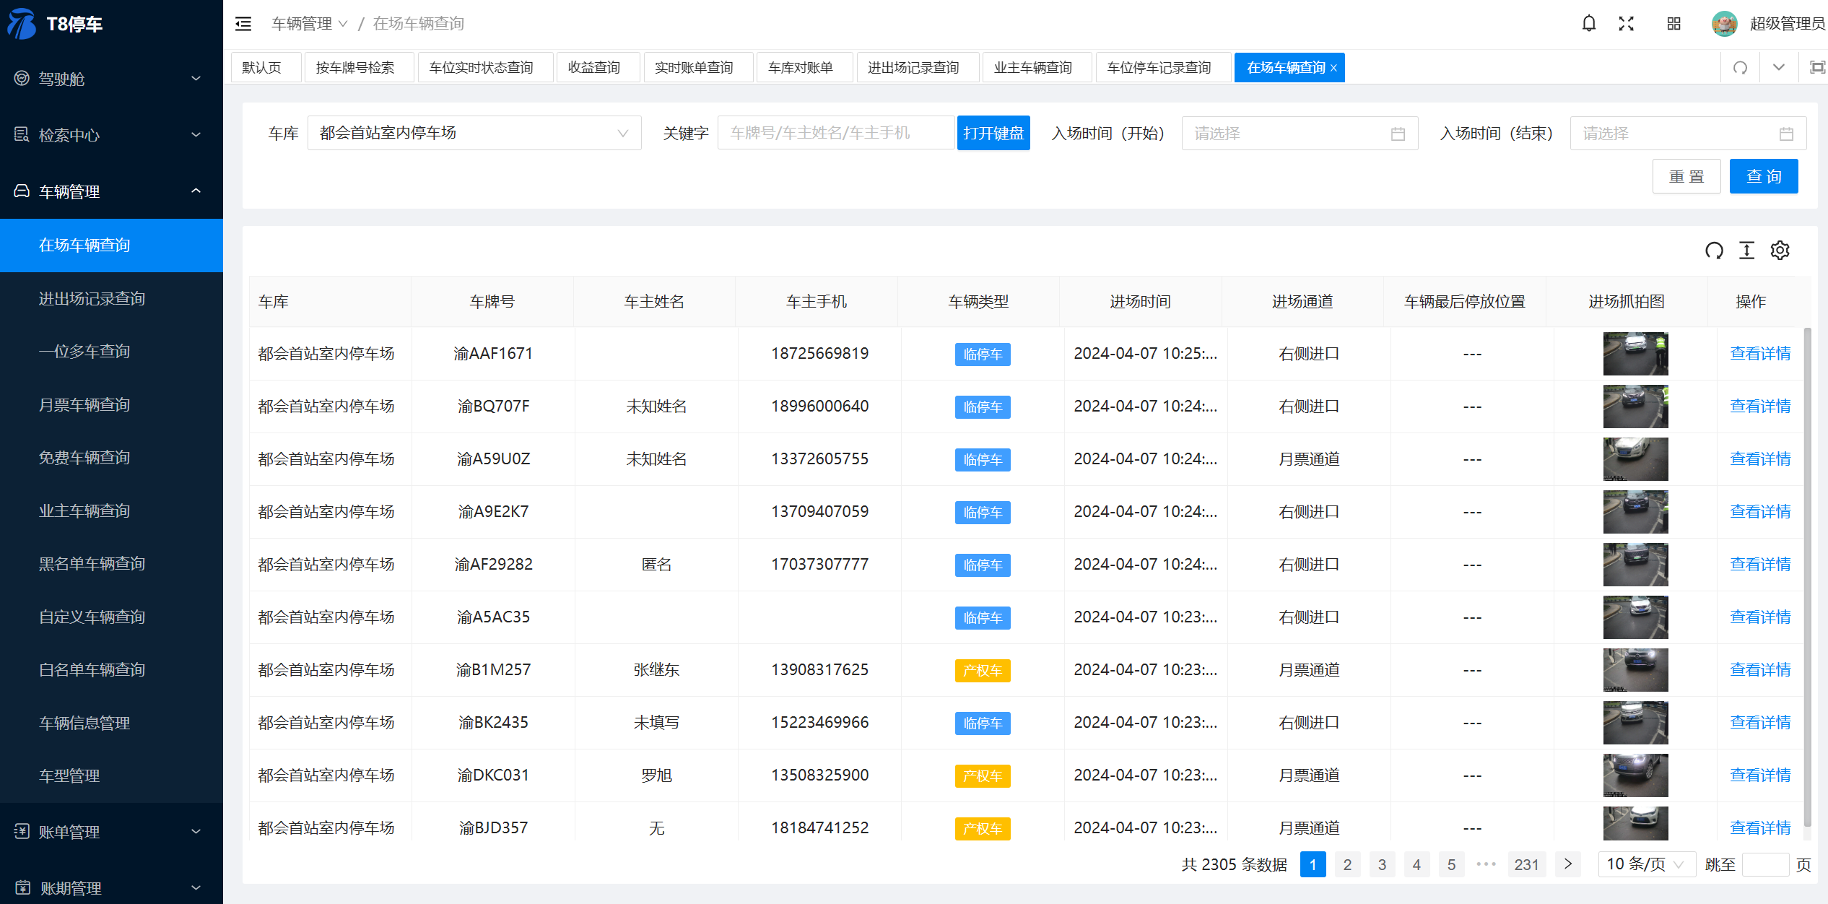
Task: Go to last page 231
Action: pyautogui.click(x=1526, y=864)
